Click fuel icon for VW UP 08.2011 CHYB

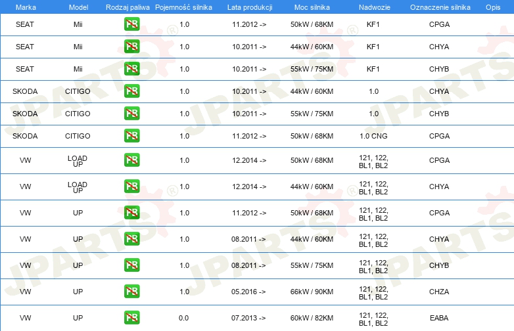point(131,265)
